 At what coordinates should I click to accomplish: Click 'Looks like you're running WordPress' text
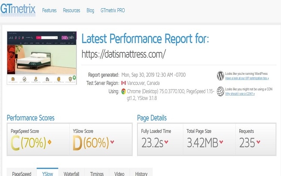246,73
